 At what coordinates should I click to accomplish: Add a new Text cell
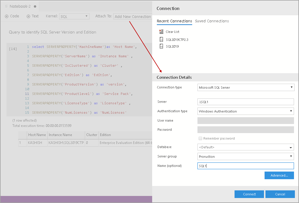point(33,16)
